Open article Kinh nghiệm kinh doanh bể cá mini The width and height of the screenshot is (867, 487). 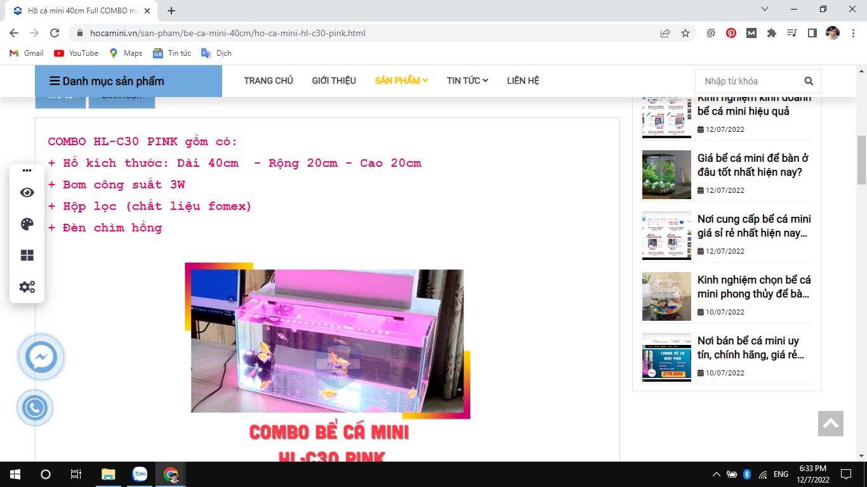point(754,105)
